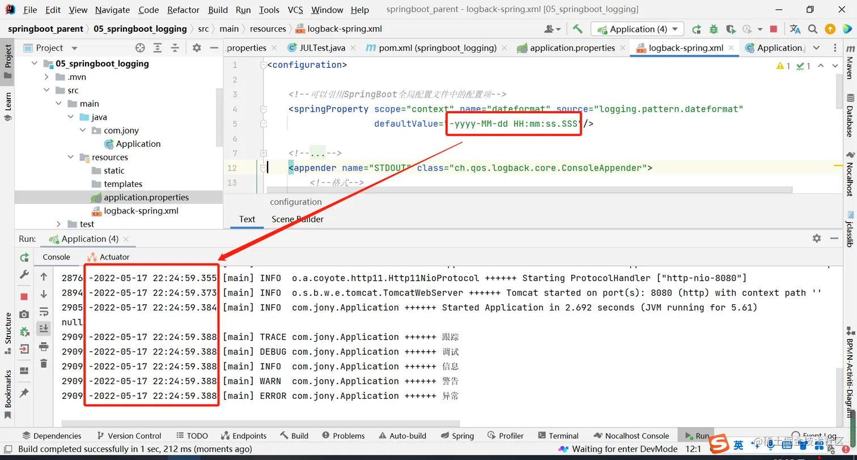Expand the folded comment on line 7
This screenshot has width=857, height=460.
click(264, 153)
